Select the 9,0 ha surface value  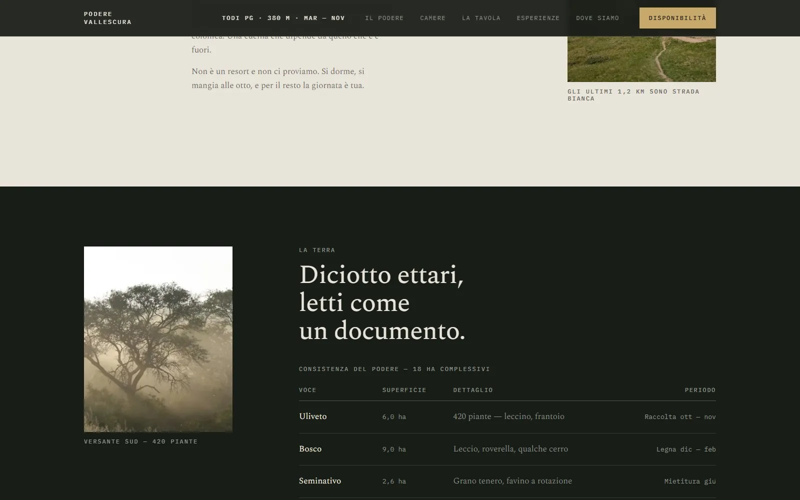pos(394,449)
